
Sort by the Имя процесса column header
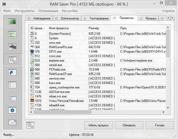pos(67,28)
